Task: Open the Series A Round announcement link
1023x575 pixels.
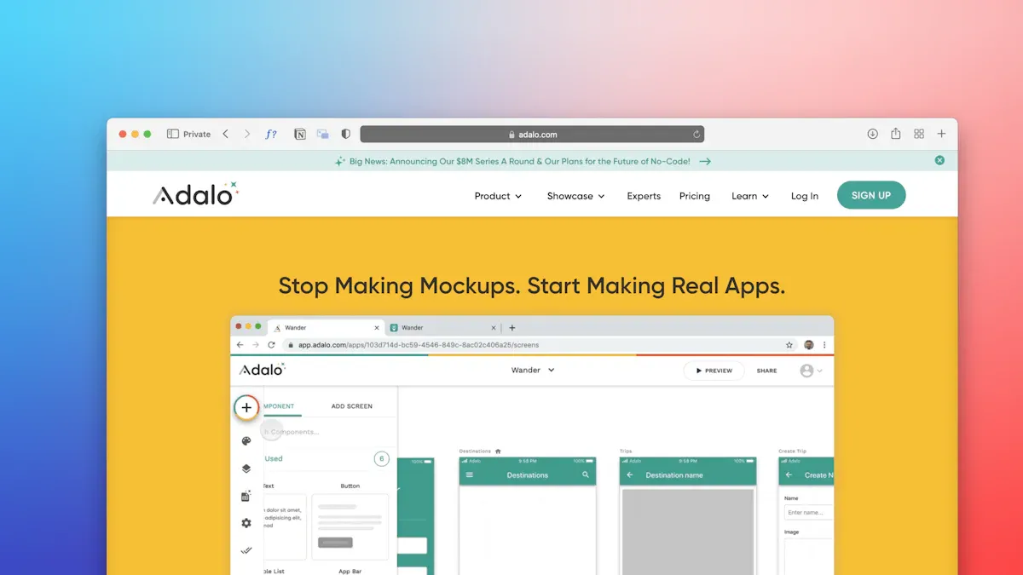Action: [519, 161]
